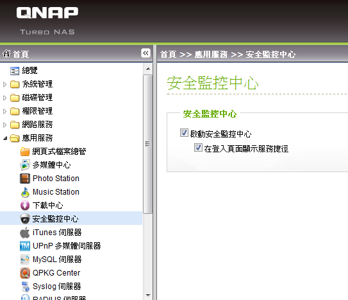Image resolution: width=348 pixels, height=300 pixels.
Task: Toggle the 啟動安全監控中心 checkbox
Action: [184, 133]
